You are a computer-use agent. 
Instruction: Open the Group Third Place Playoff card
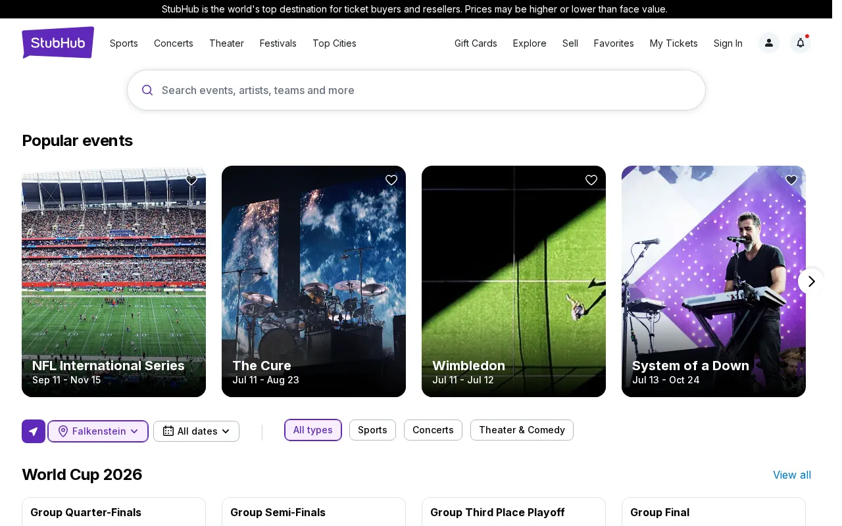point(514,512)
